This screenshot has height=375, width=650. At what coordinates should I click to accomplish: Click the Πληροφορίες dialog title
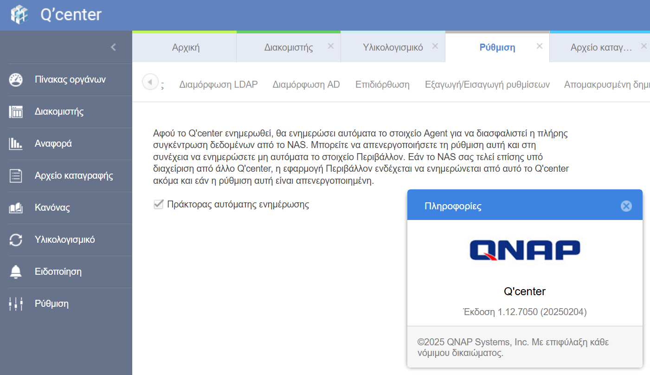[x=453, y=207]
